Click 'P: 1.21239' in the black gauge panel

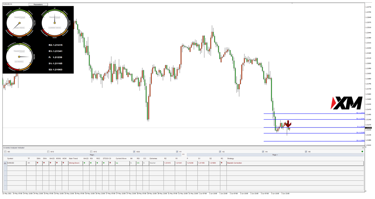click(56, 57)
